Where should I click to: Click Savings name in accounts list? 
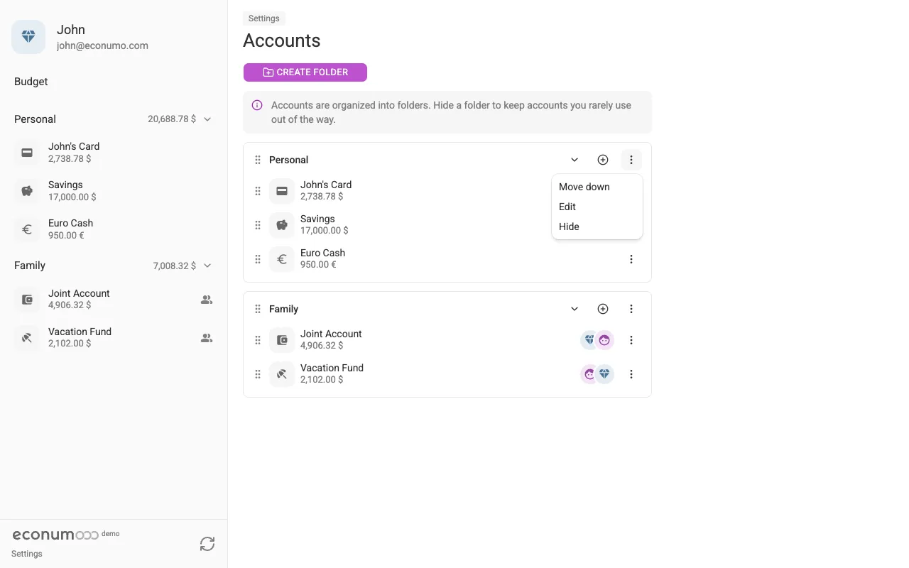click(x=317, y=219)
